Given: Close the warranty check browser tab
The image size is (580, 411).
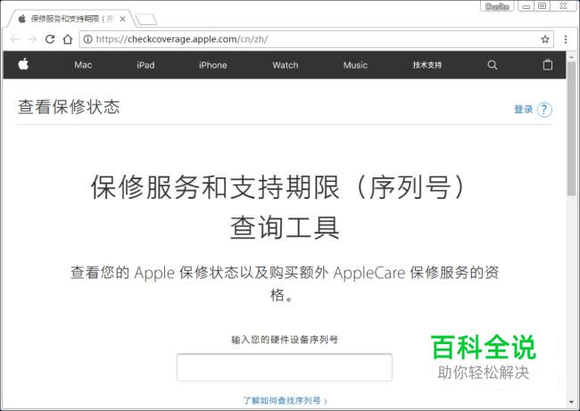Looking at the screenshot, I should pyautogui.click(x=122, y=19).
